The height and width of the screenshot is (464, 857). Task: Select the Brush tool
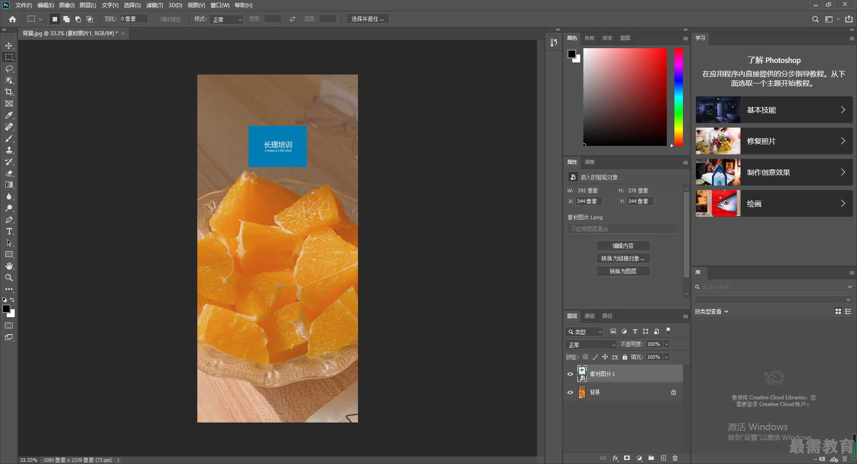9,138
